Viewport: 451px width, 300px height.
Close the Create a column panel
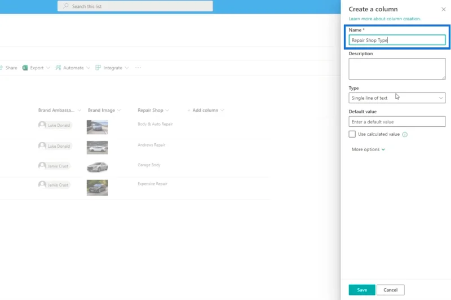coord(444,10)
